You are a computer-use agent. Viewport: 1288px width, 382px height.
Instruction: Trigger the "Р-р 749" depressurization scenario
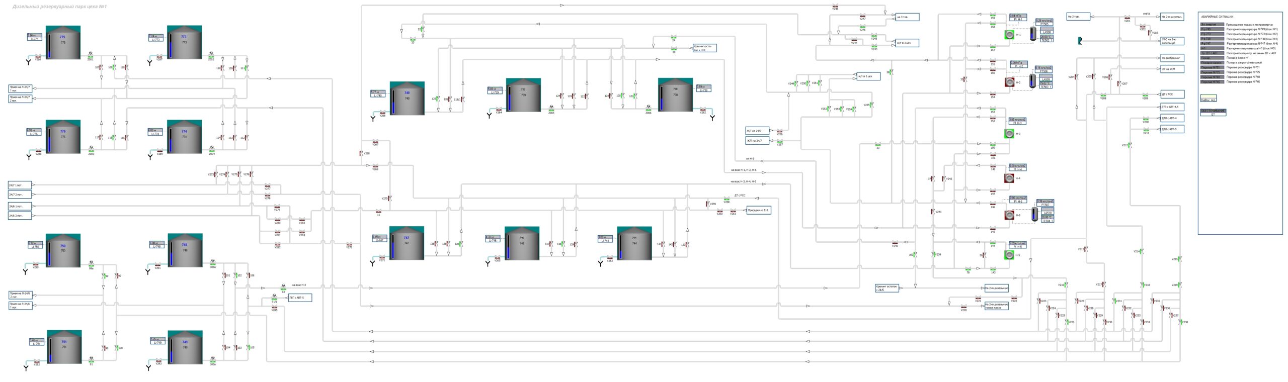tap(1212, 29)
